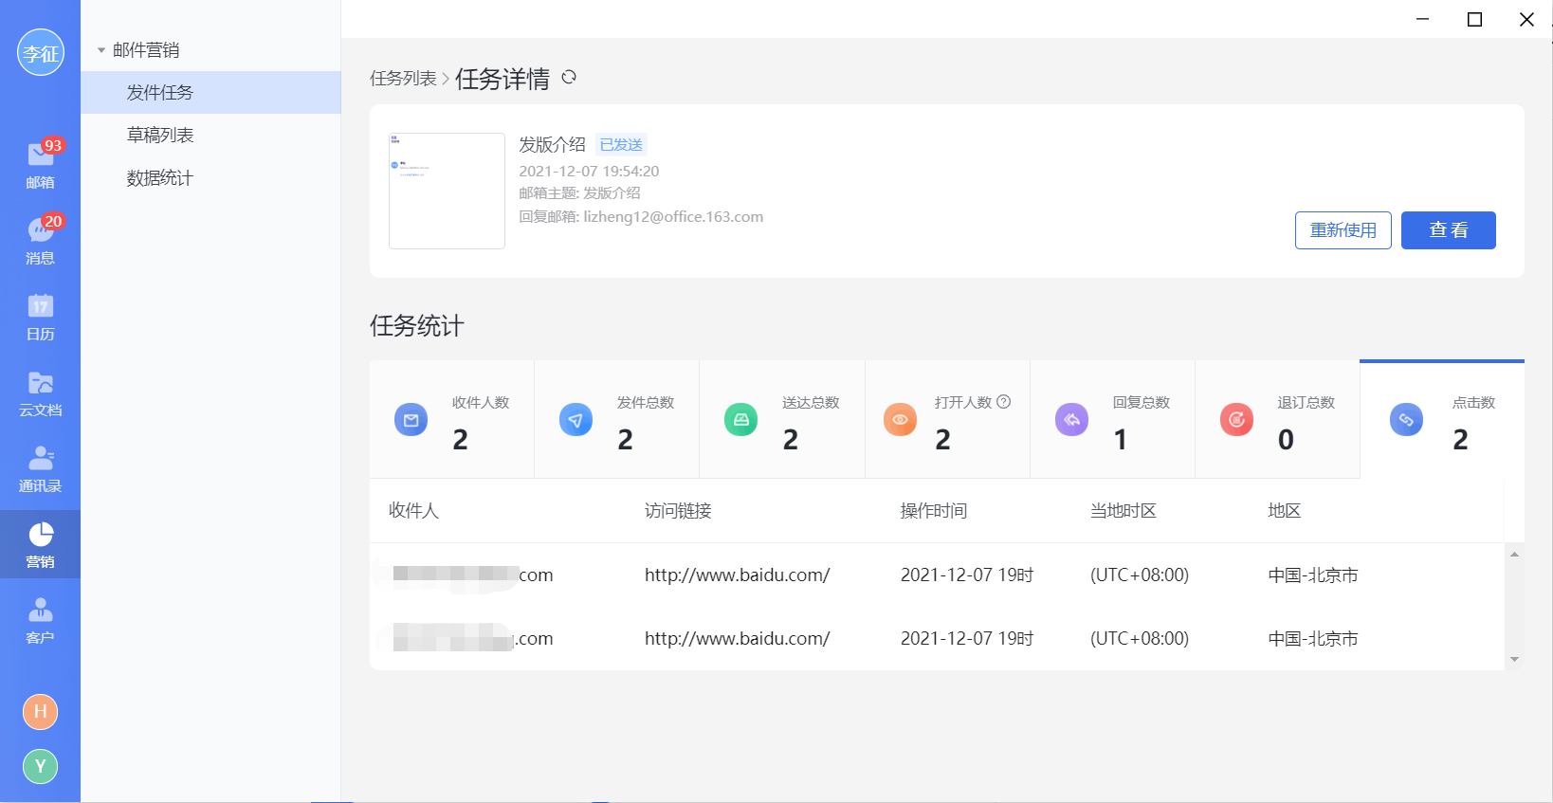Open the email template preview thumbnail

click(447, 191)
